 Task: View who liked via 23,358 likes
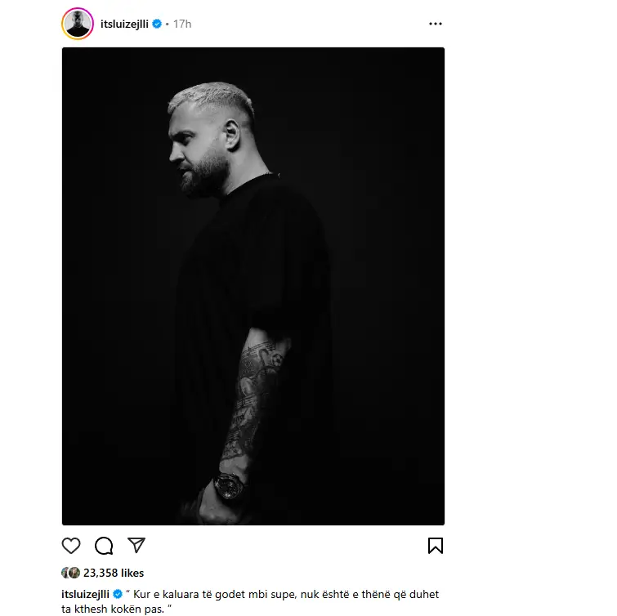tap(114, 573)
